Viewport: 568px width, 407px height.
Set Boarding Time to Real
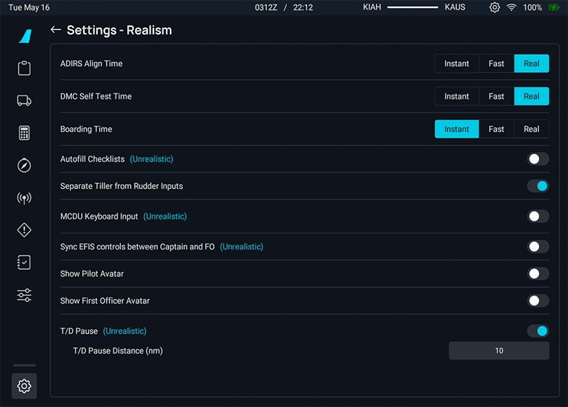[532, 129]
